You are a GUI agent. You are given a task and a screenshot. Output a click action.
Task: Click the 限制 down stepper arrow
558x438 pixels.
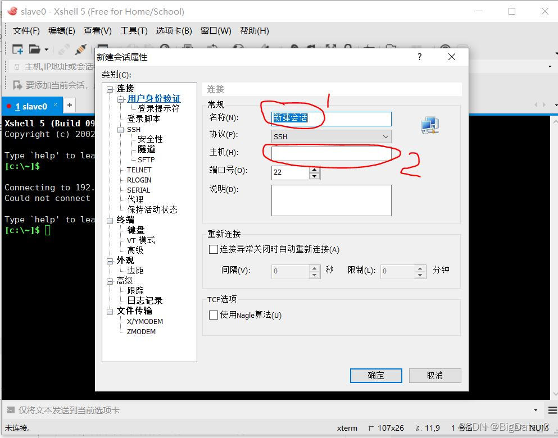(x=420, y=275)
